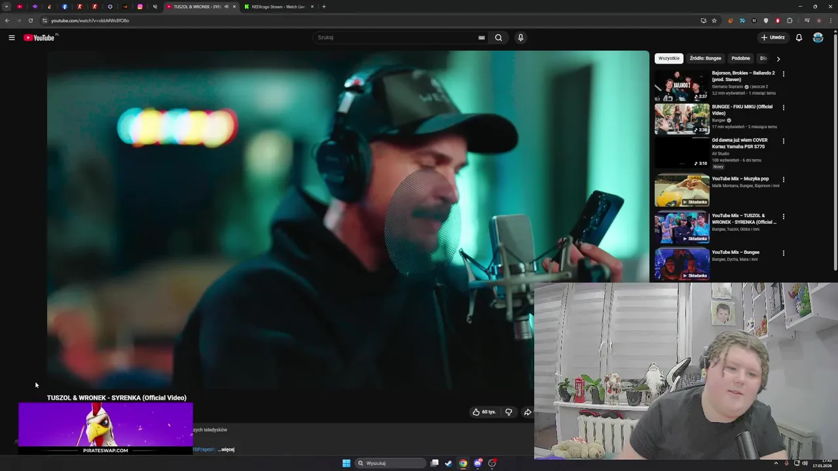
Task: Start voice search with the microphone icon
Action: click(x=520, y=37)
